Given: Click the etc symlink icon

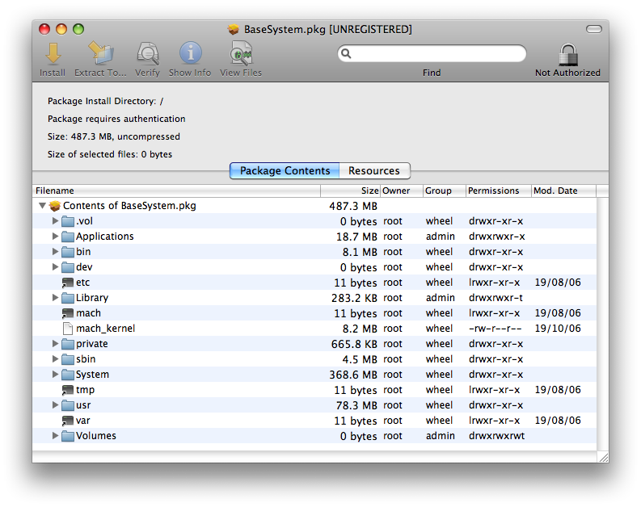Looking at the screenshot, I should (68, 283).
